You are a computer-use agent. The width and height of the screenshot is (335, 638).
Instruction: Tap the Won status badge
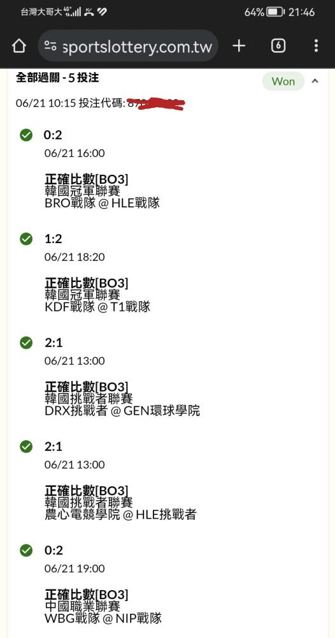click(x=283, y=82)
